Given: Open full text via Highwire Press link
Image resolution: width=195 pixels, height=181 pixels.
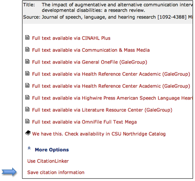Looking at the screenshot, I should click(x=112, y=98).
